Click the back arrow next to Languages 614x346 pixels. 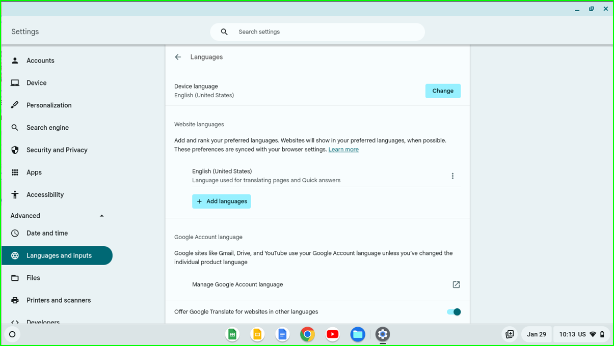tap(178, 57)
